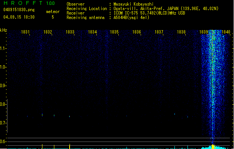Screen dimensions: 234x149
Task: Click time marker 1835
Action: coord(114,32)
